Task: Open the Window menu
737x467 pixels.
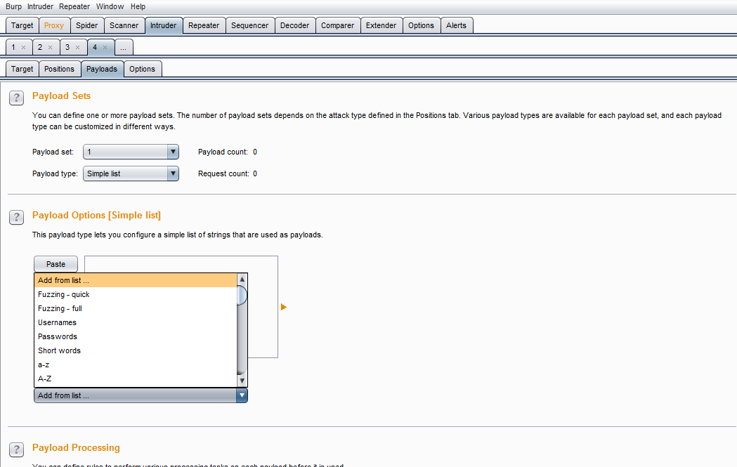Action: tap(110, 6)
